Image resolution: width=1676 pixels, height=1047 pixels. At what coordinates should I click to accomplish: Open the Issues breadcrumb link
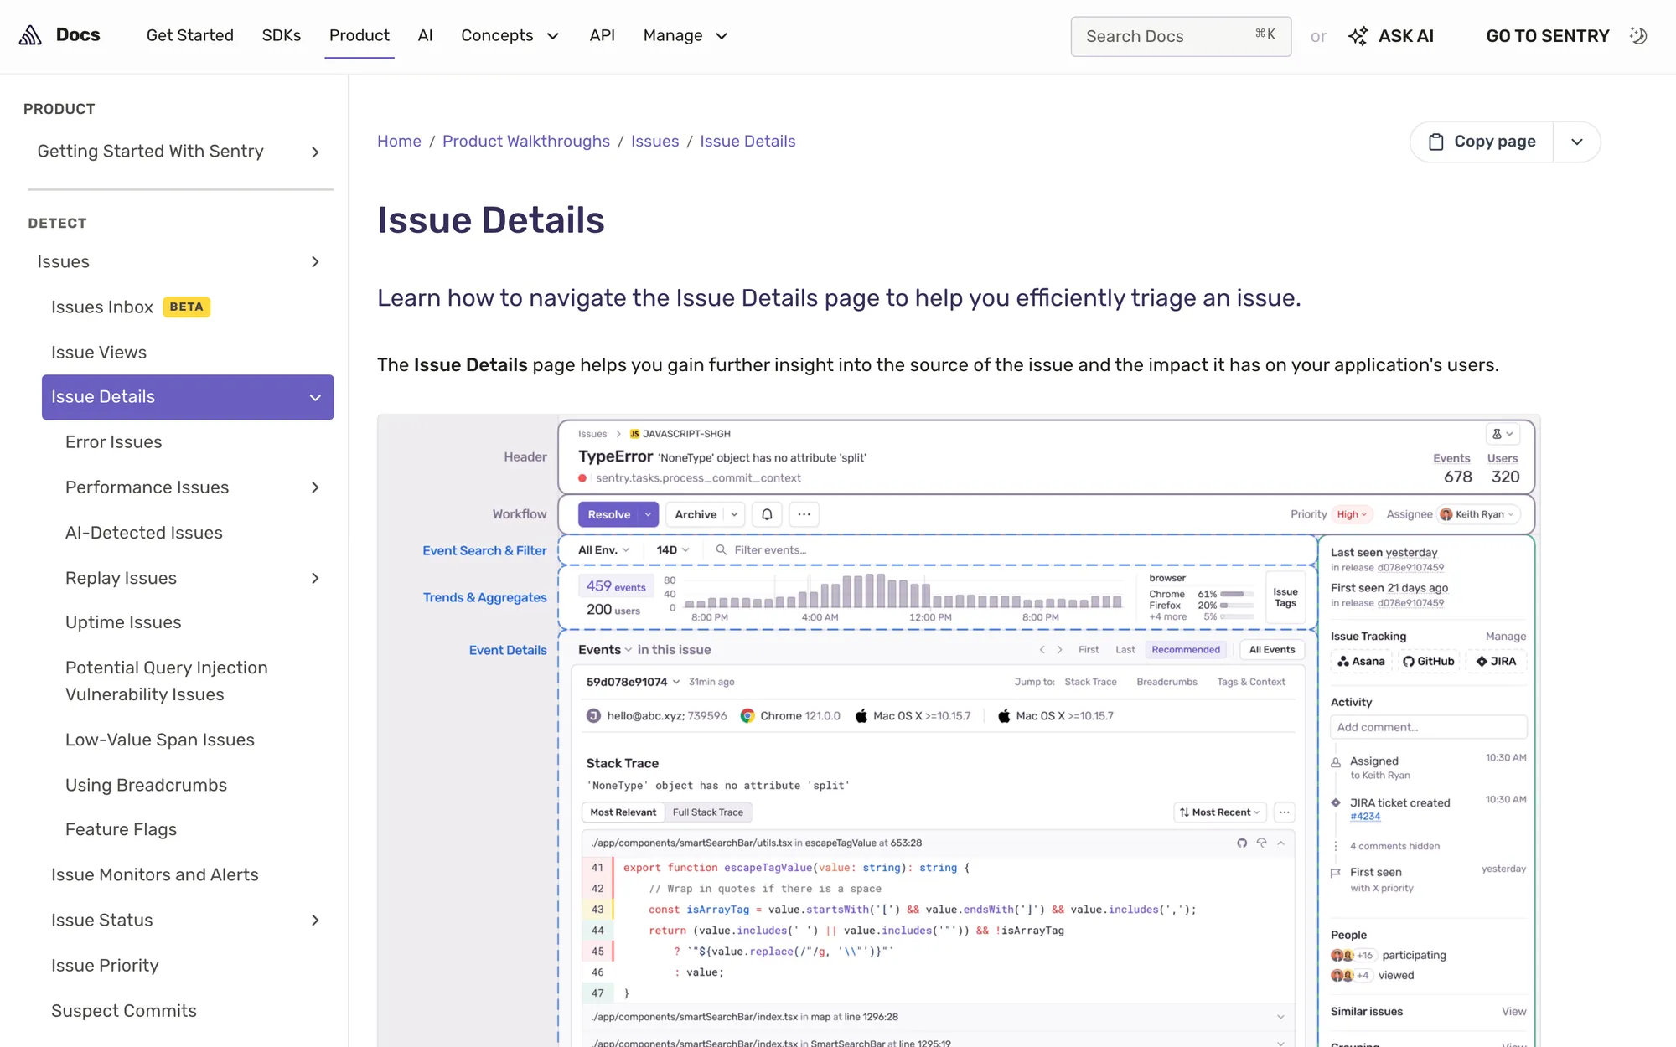[655, 141]
